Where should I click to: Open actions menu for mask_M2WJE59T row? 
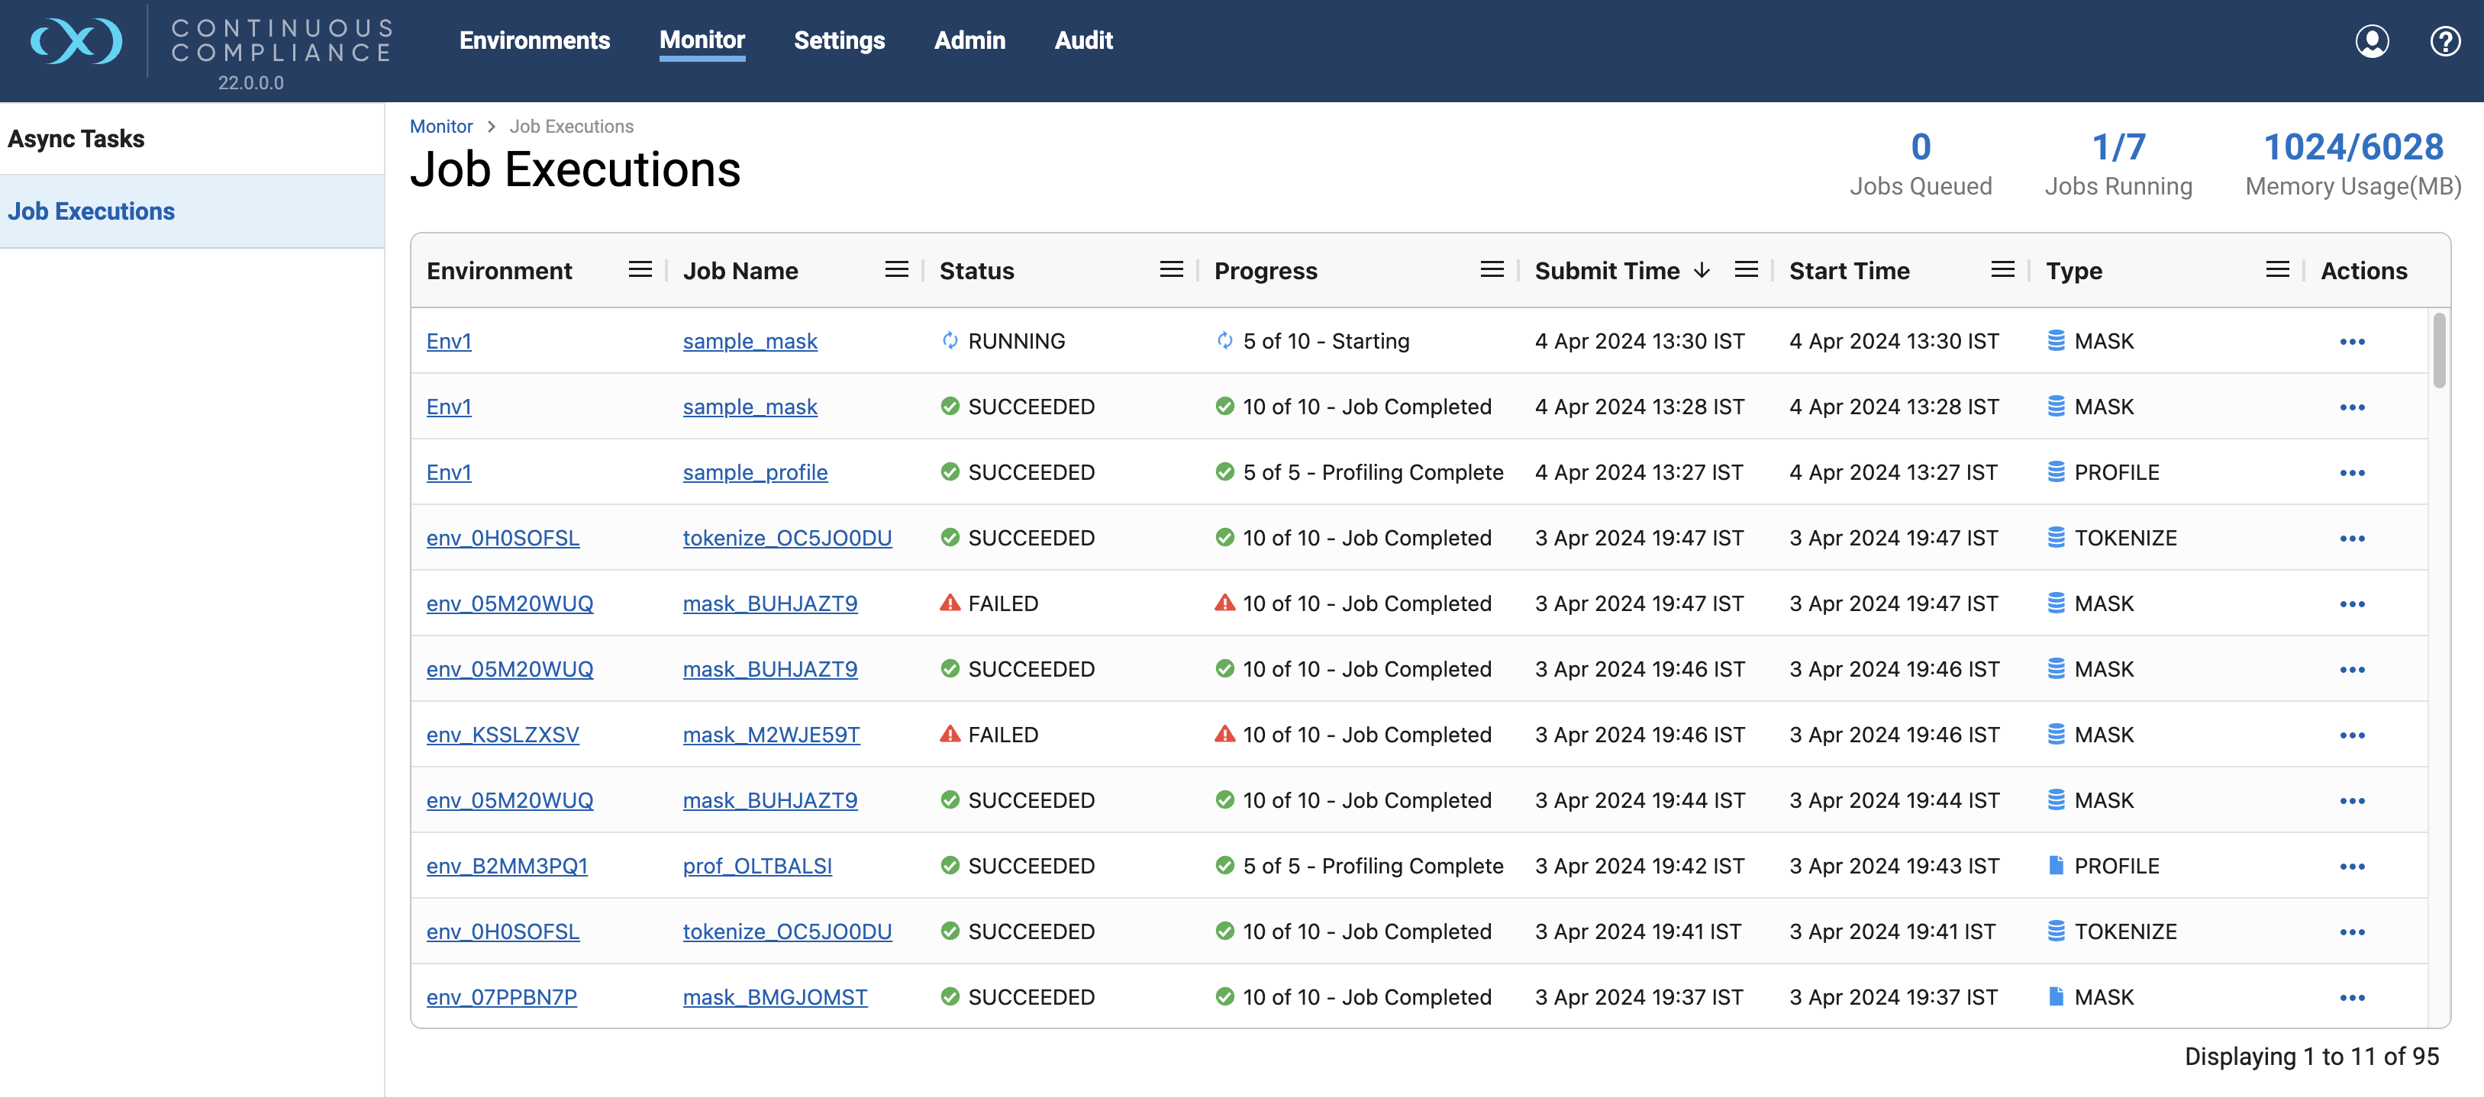pyautogui.click(x=2351, y=735)
